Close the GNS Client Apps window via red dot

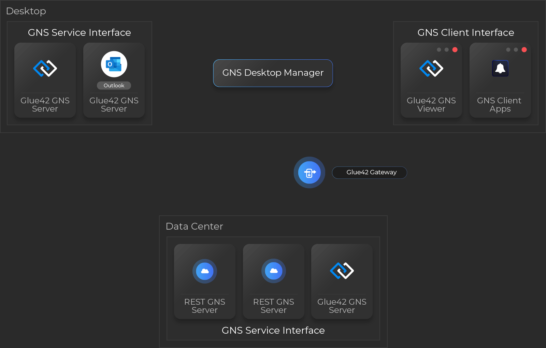coord(524,50)
